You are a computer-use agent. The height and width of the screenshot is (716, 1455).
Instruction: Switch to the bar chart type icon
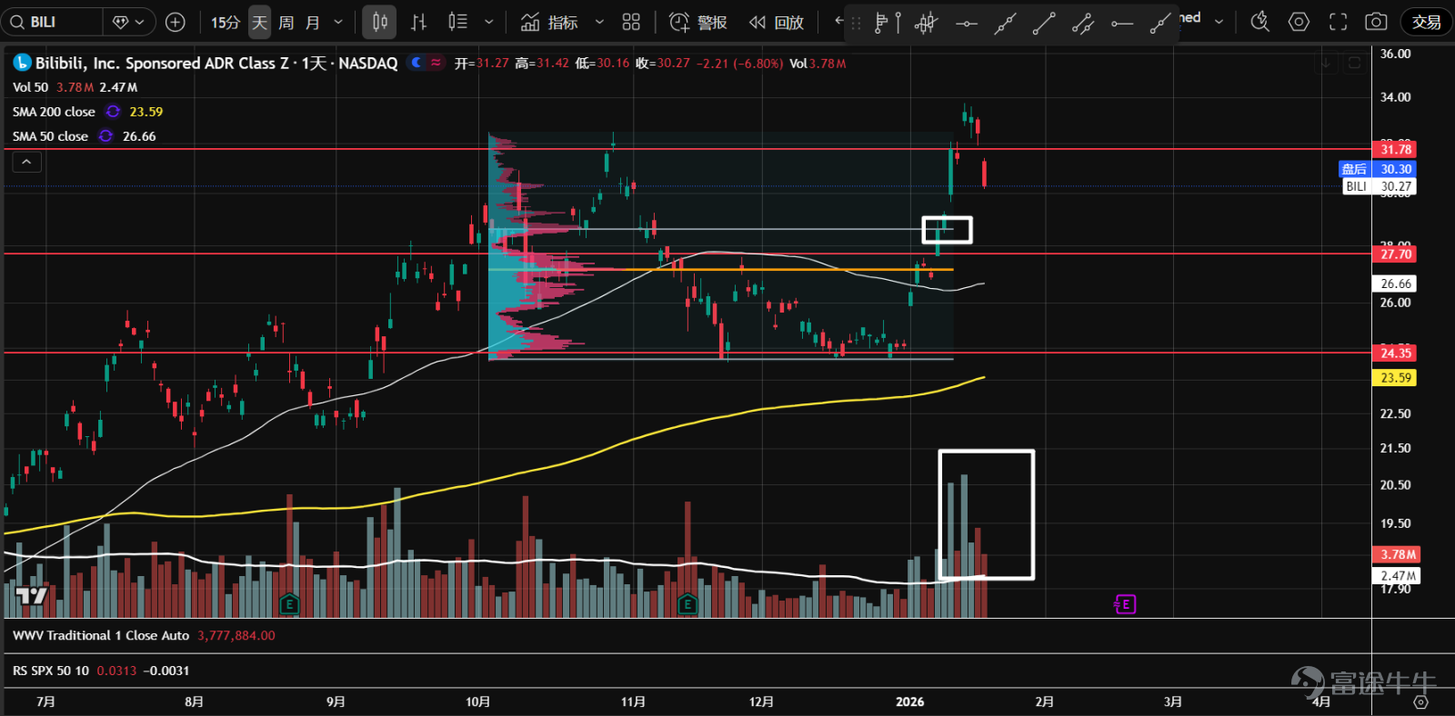418,22
